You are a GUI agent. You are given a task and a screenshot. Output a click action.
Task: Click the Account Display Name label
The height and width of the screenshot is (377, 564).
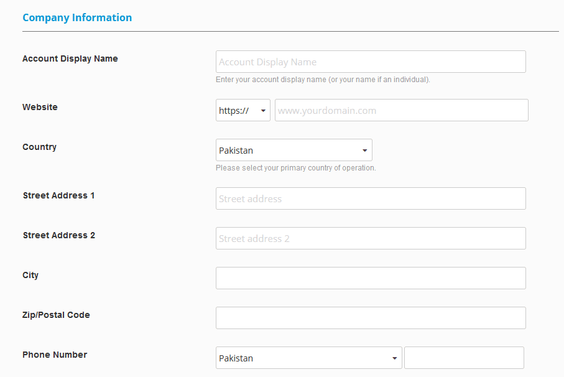point(70,58)
